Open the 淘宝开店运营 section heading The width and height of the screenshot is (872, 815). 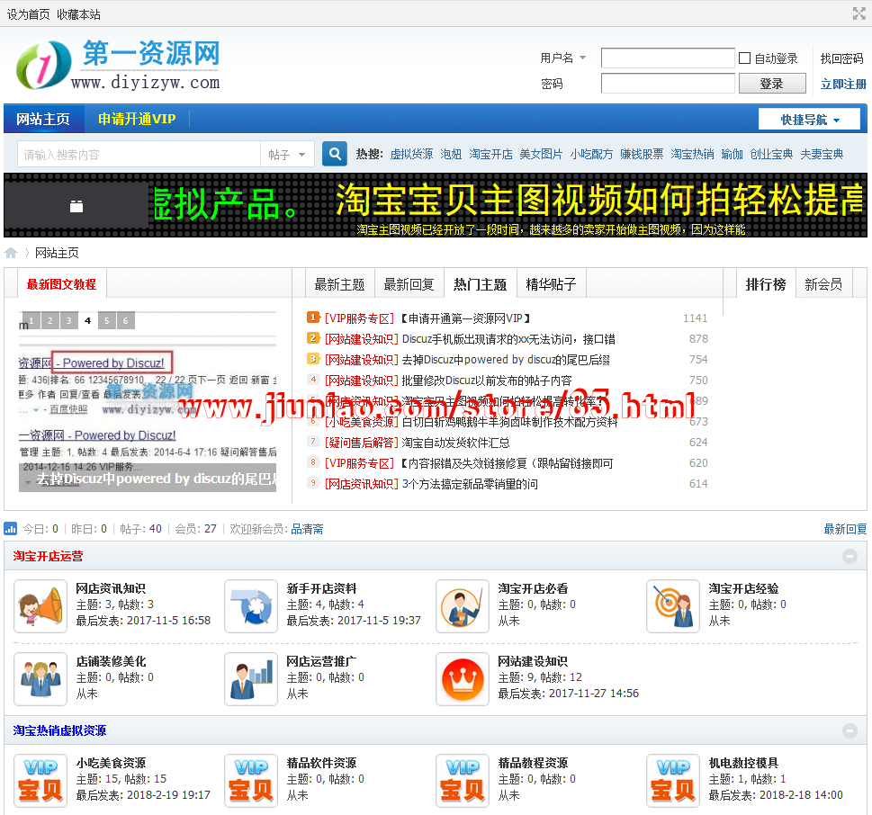pyautogui.click(x=48, y=556)
